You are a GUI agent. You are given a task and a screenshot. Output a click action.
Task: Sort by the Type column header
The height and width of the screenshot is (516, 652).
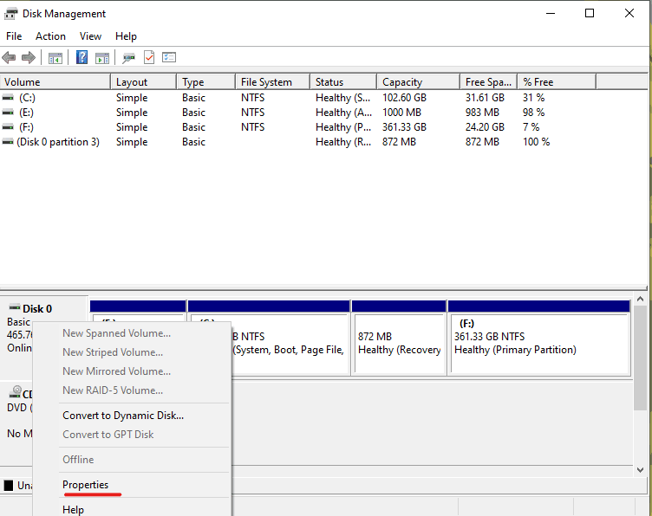tap(205, 82)
